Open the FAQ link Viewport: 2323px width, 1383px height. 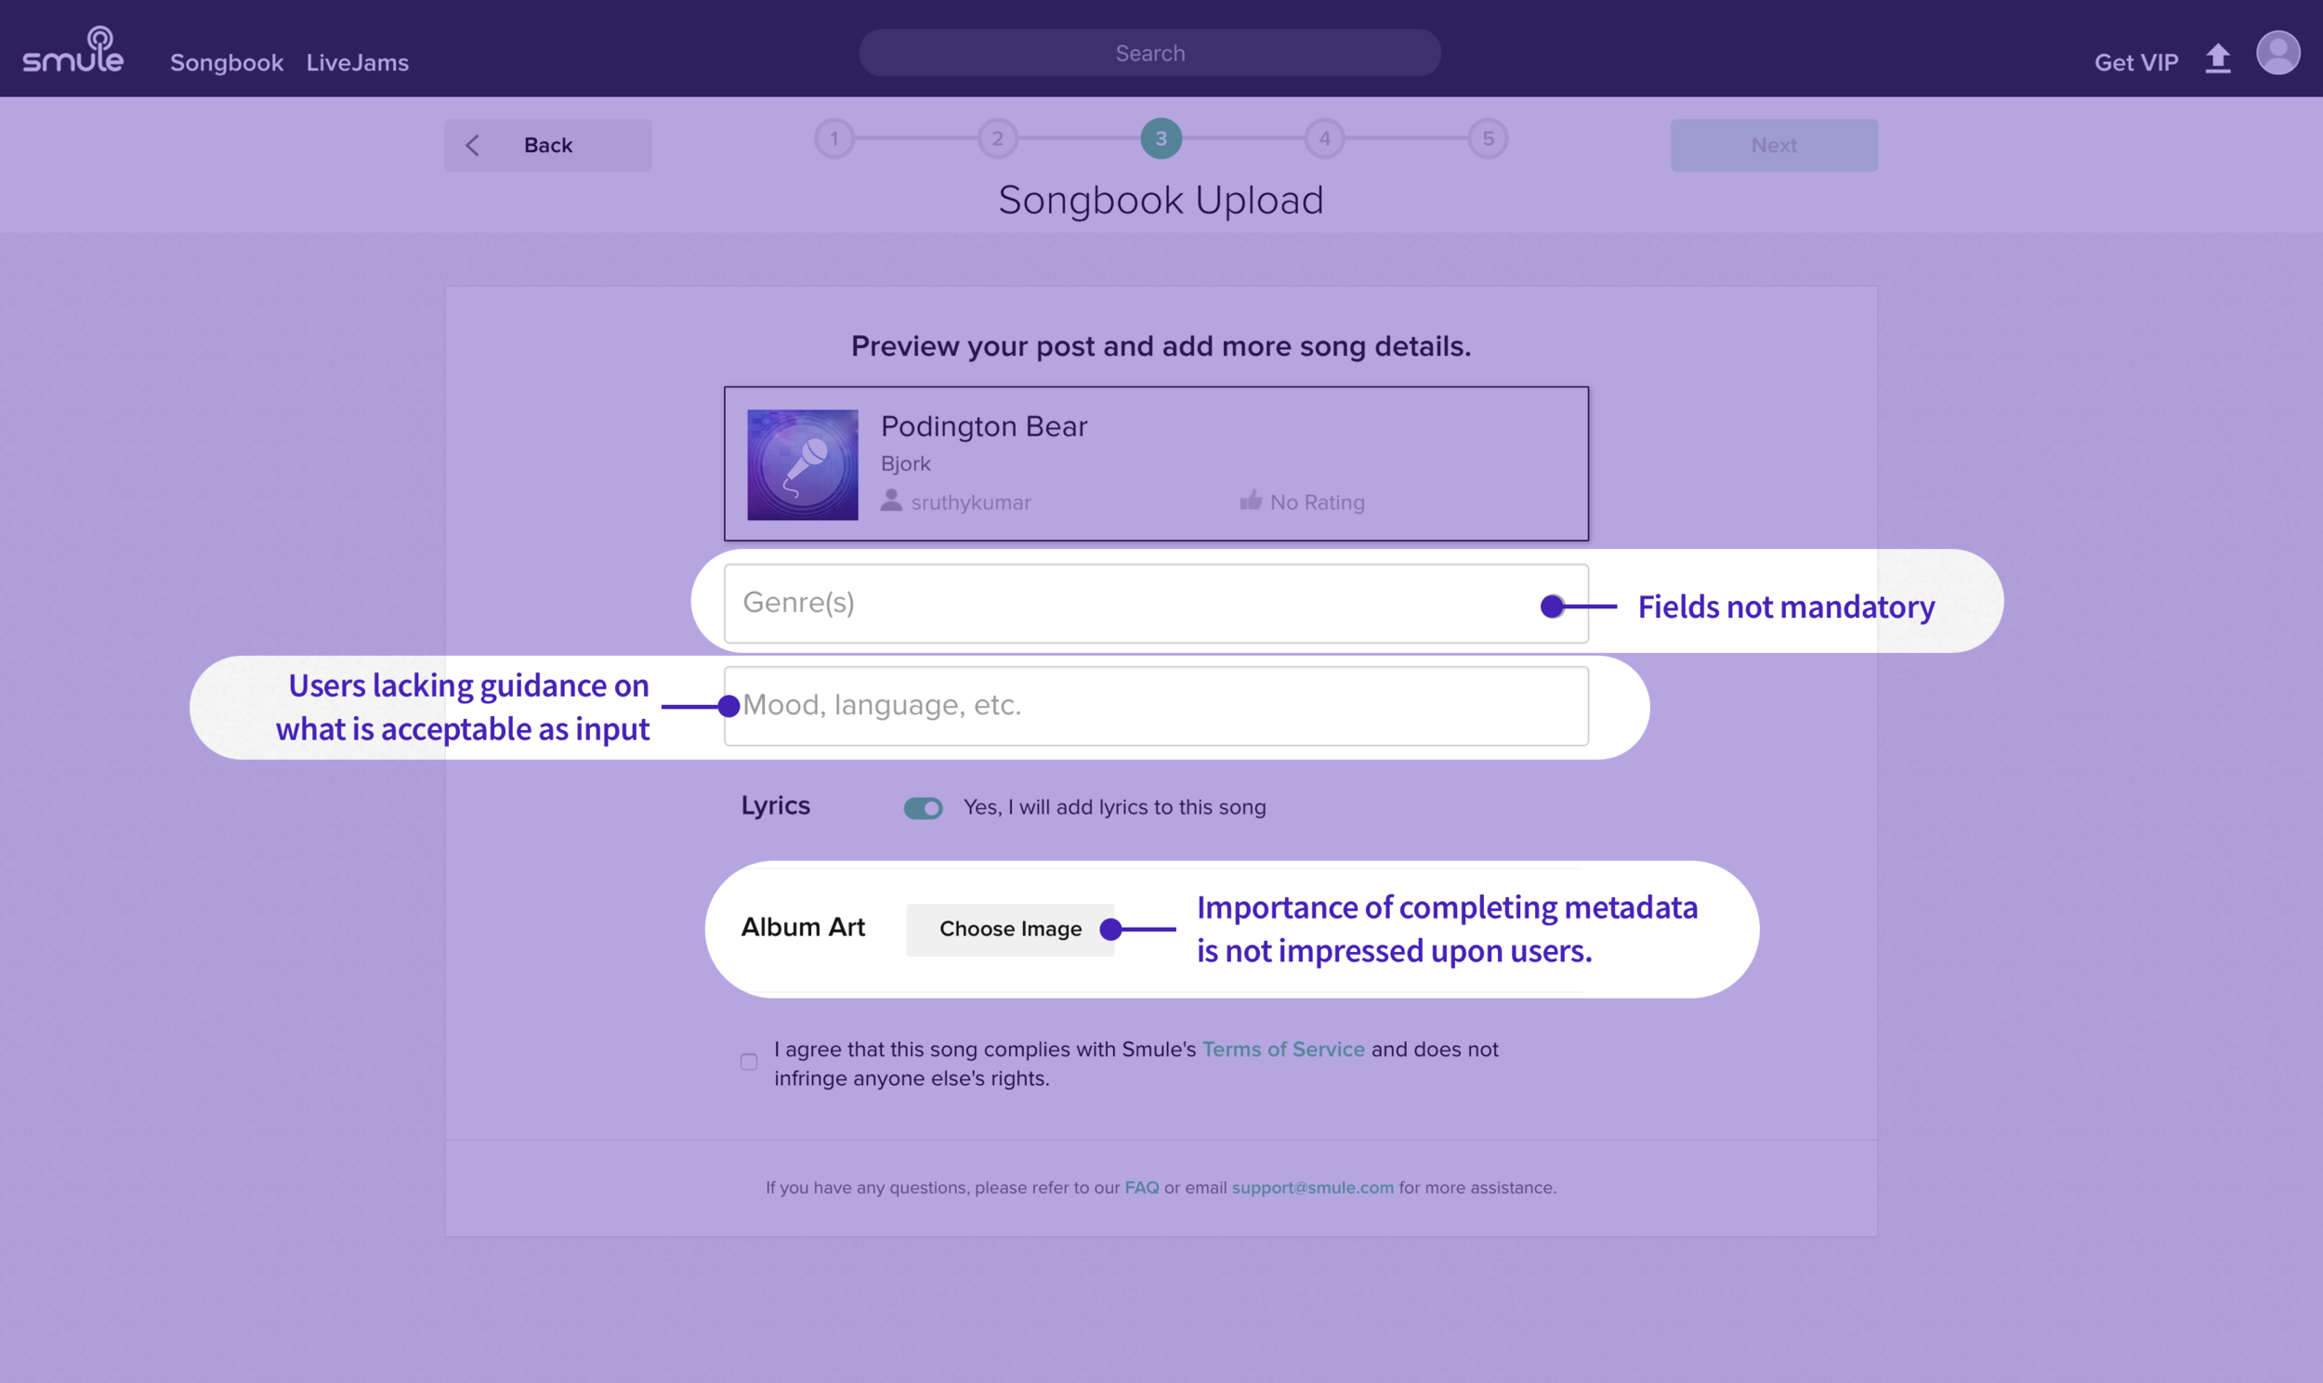(1142, 1188)
